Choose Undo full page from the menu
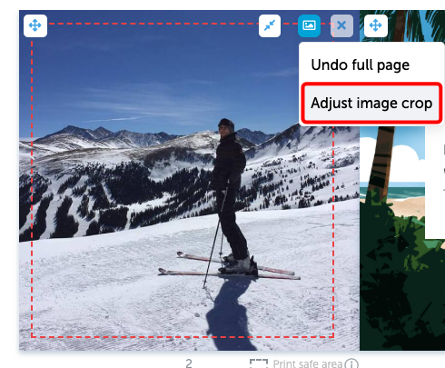Image resolution: width=445 pixels, height=368 pixels. (x=361, y=65)
